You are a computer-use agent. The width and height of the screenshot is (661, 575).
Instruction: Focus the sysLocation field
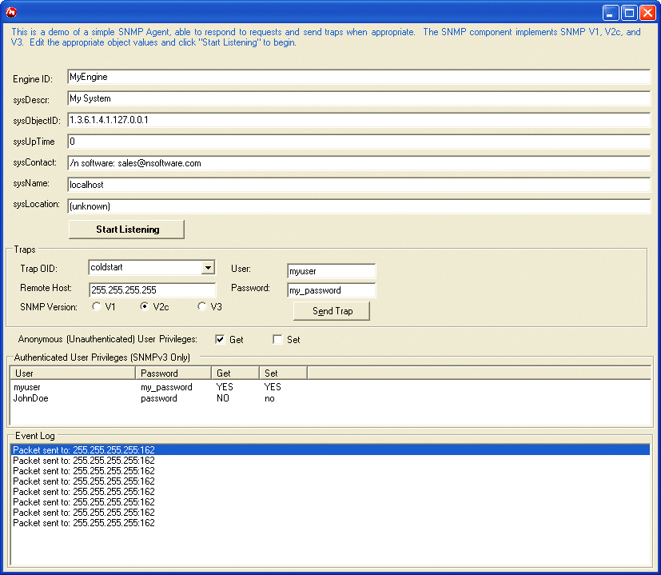359,206
